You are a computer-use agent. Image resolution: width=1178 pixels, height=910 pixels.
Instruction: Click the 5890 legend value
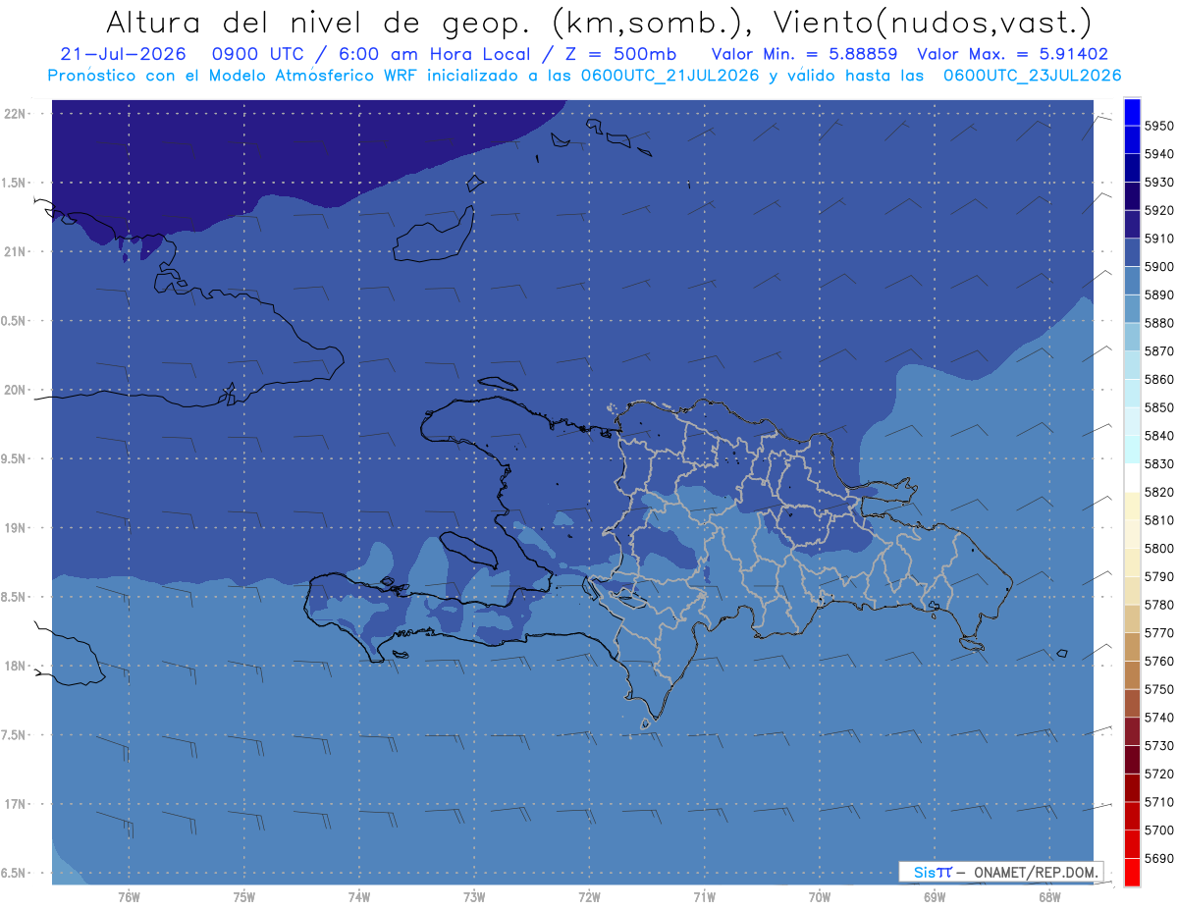[1158, 294]
